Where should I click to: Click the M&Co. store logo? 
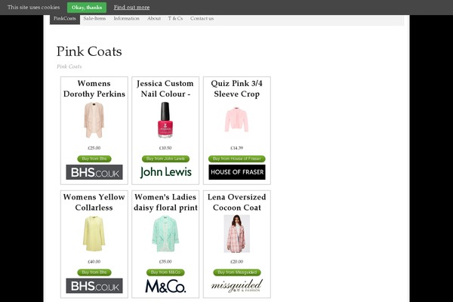[165, 285]
